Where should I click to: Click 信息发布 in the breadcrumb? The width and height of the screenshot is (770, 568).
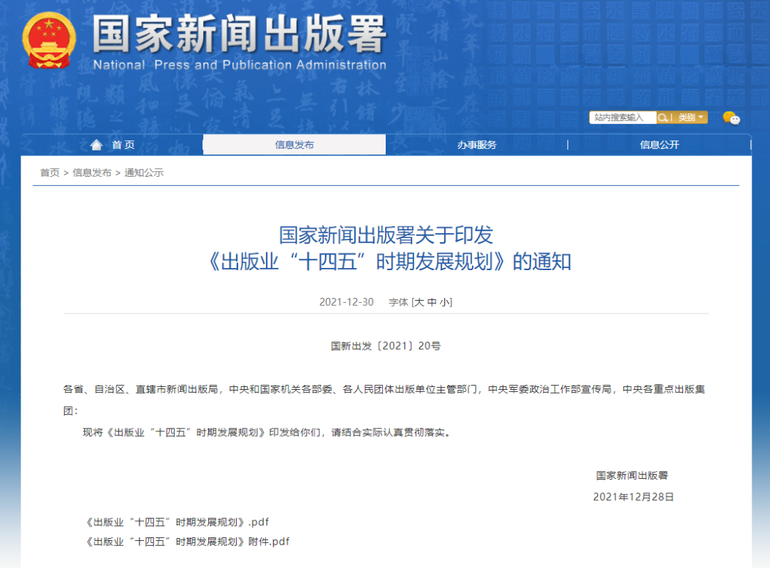92,172
